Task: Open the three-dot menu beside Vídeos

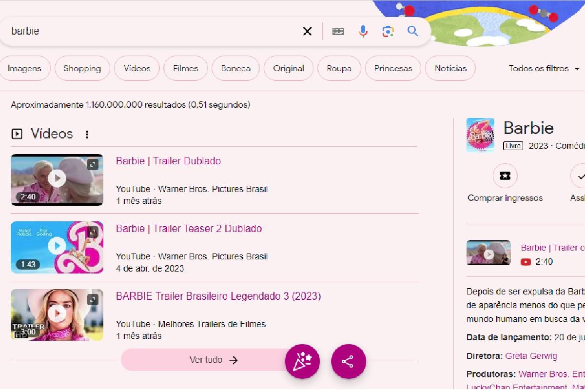Action: click(x=87, y=134)
